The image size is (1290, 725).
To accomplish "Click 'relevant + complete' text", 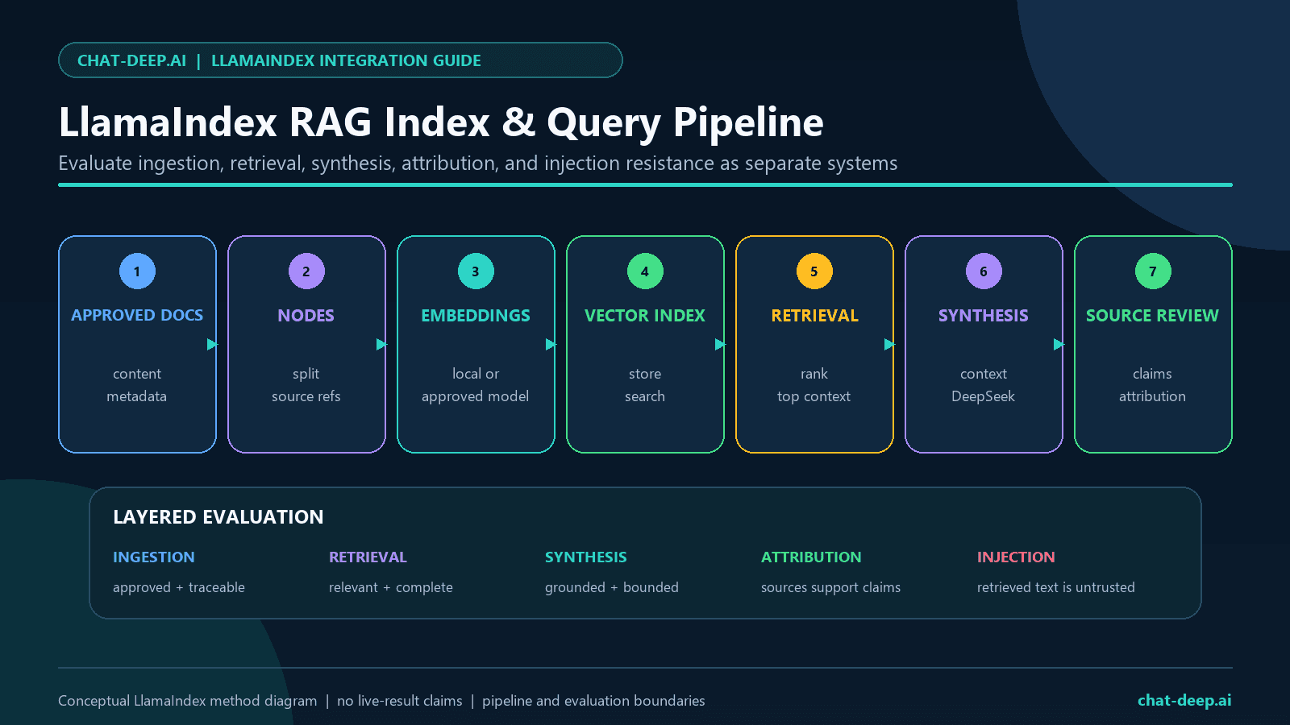I will (391, 587).
